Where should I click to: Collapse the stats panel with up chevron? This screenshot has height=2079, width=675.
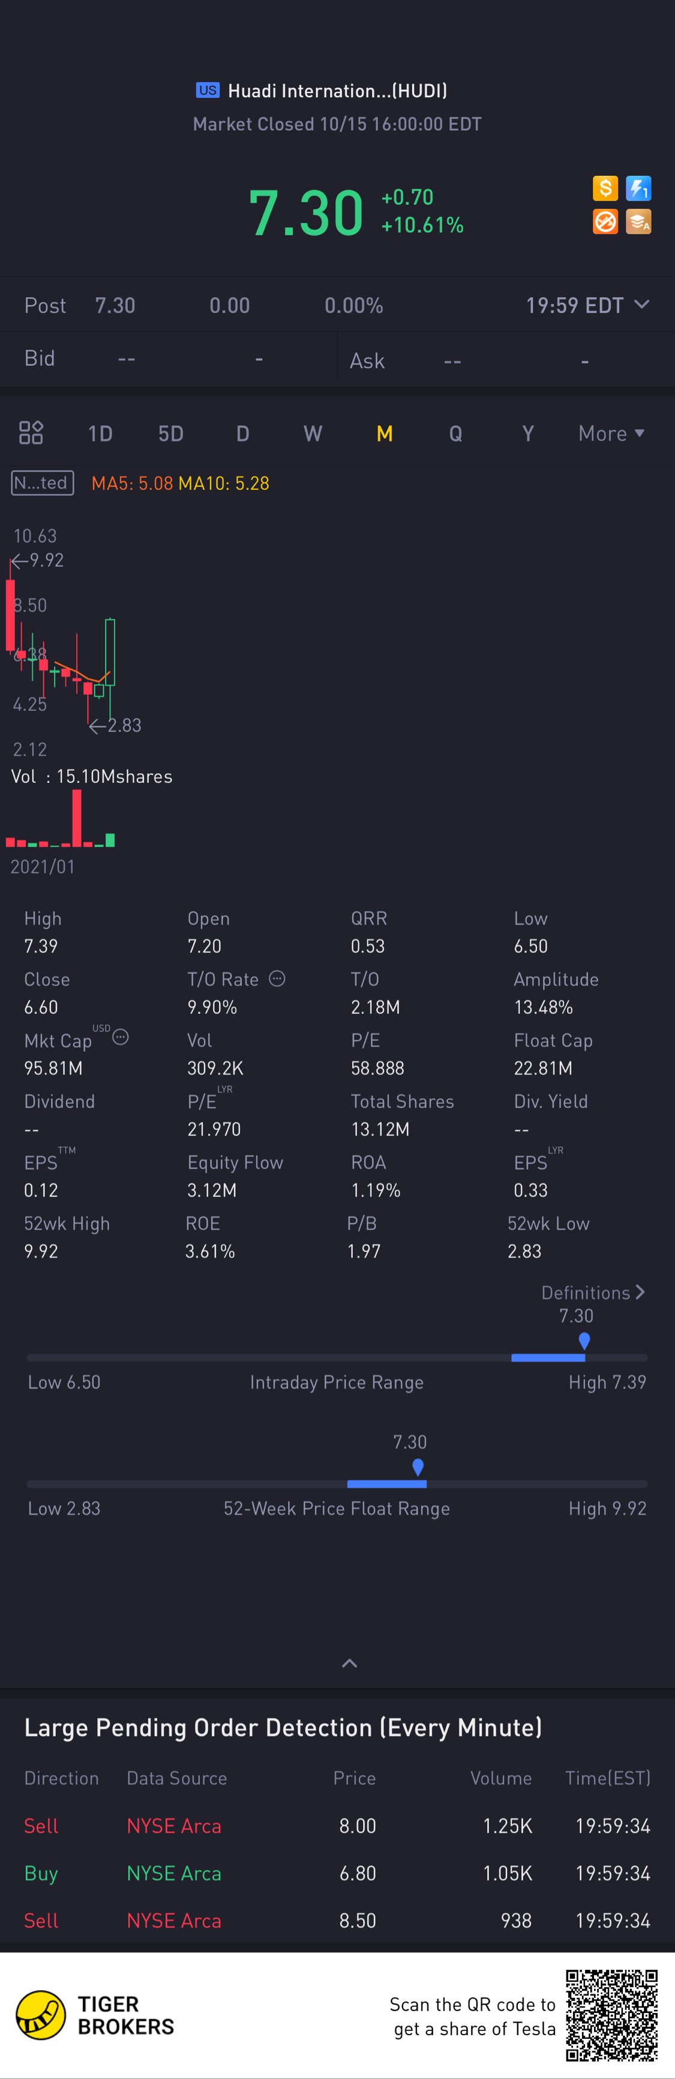point(349,1664)
